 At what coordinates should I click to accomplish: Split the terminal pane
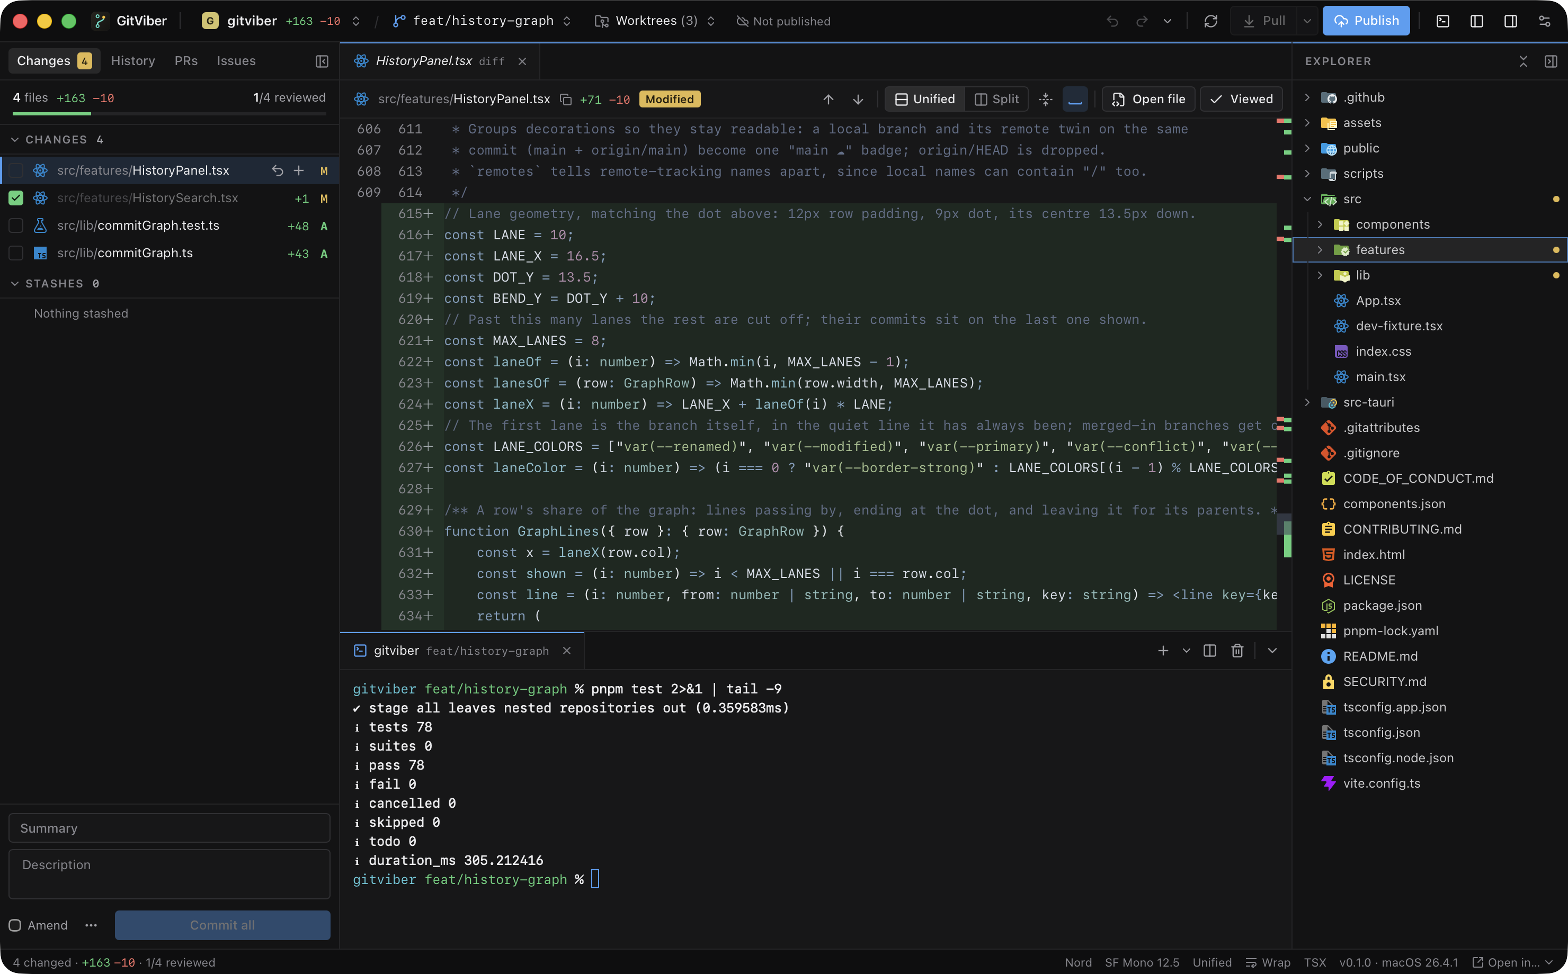[1210, 651]
